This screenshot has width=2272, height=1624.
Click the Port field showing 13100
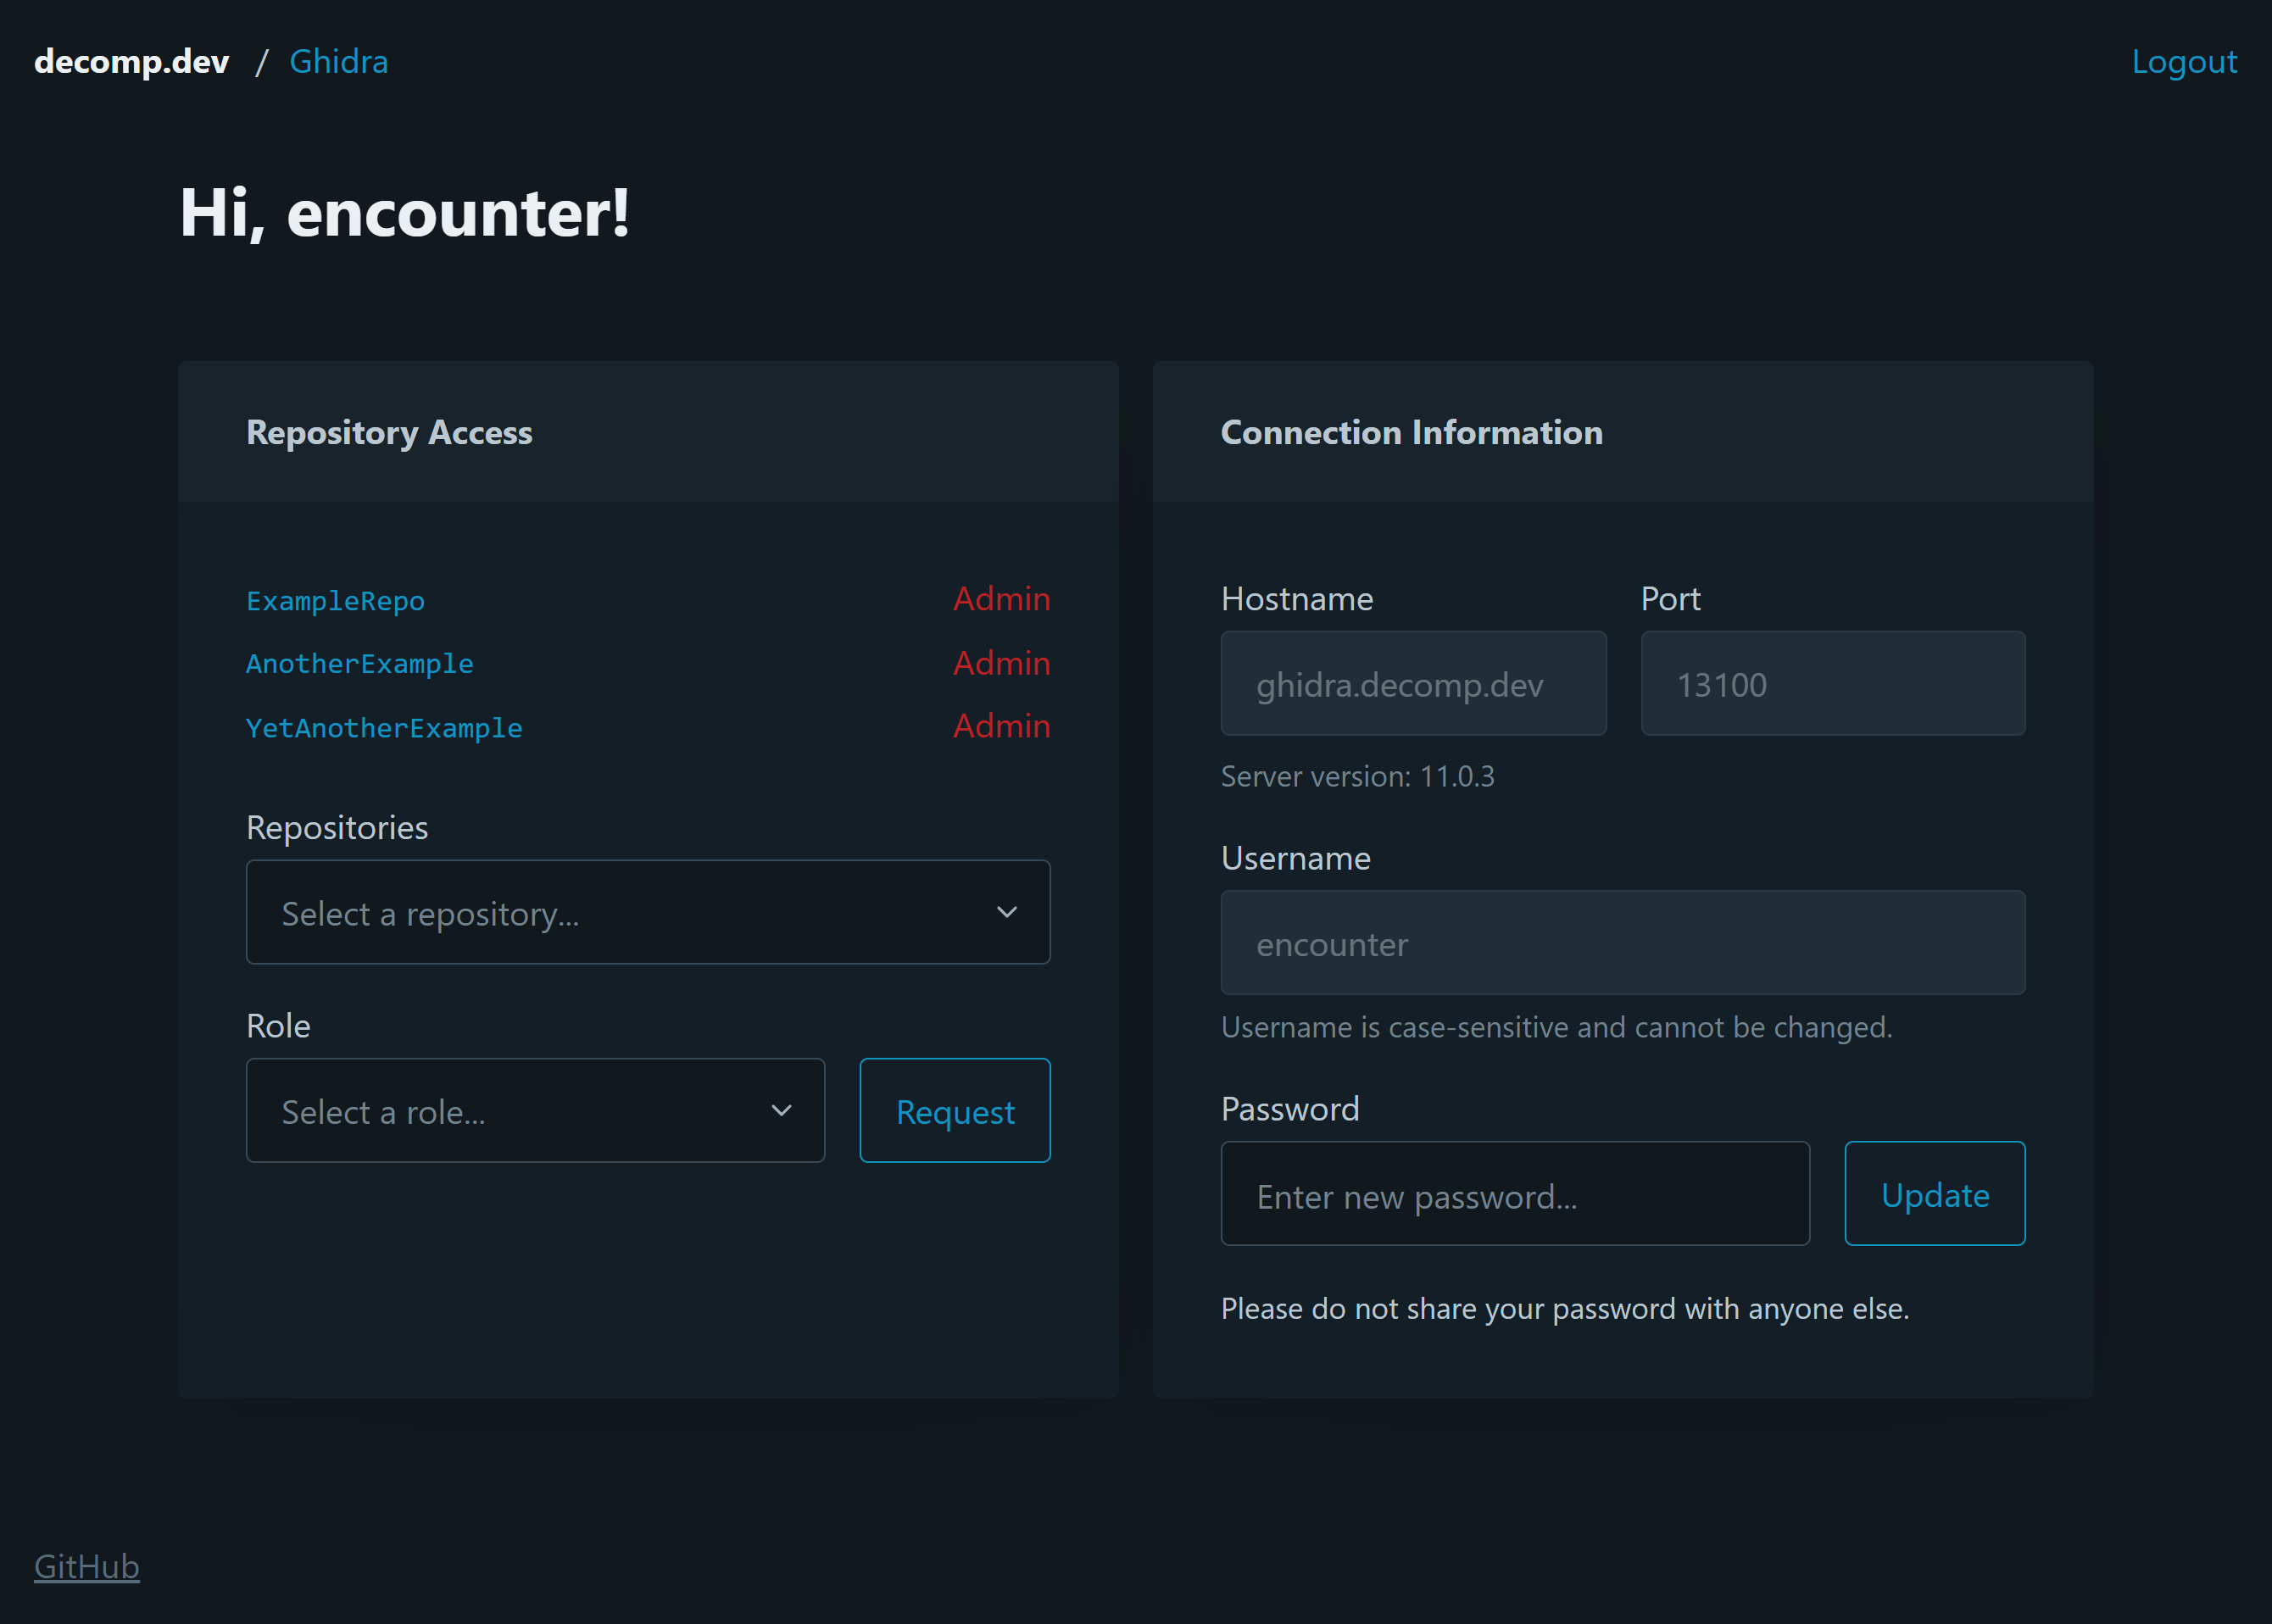(x=1832, y=684)
